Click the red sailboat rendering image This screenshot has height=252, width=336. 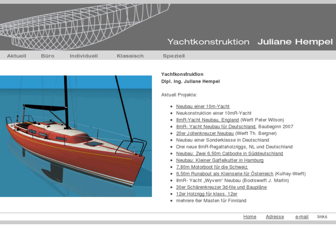(x=76, y=136)
